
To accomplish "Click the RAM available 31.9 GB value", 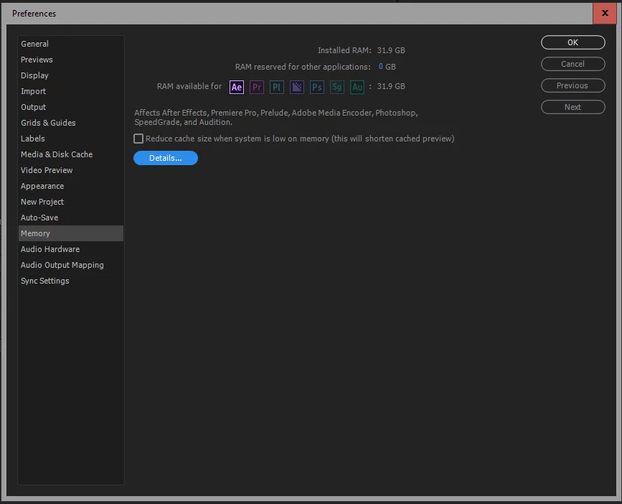I will click(391, 86).
